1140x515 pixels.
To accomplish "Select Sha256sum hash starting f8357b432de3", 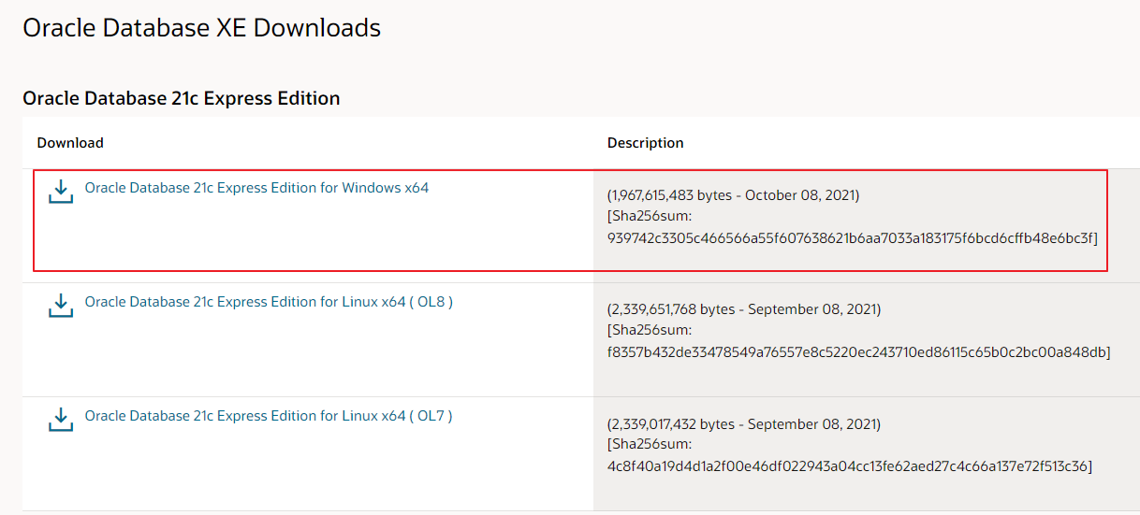I will coord(858,352).
